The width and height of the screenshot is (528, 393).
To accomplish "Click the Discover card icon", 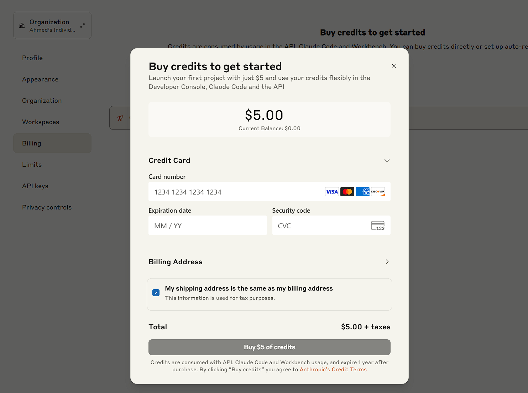I will pos(378,192).
